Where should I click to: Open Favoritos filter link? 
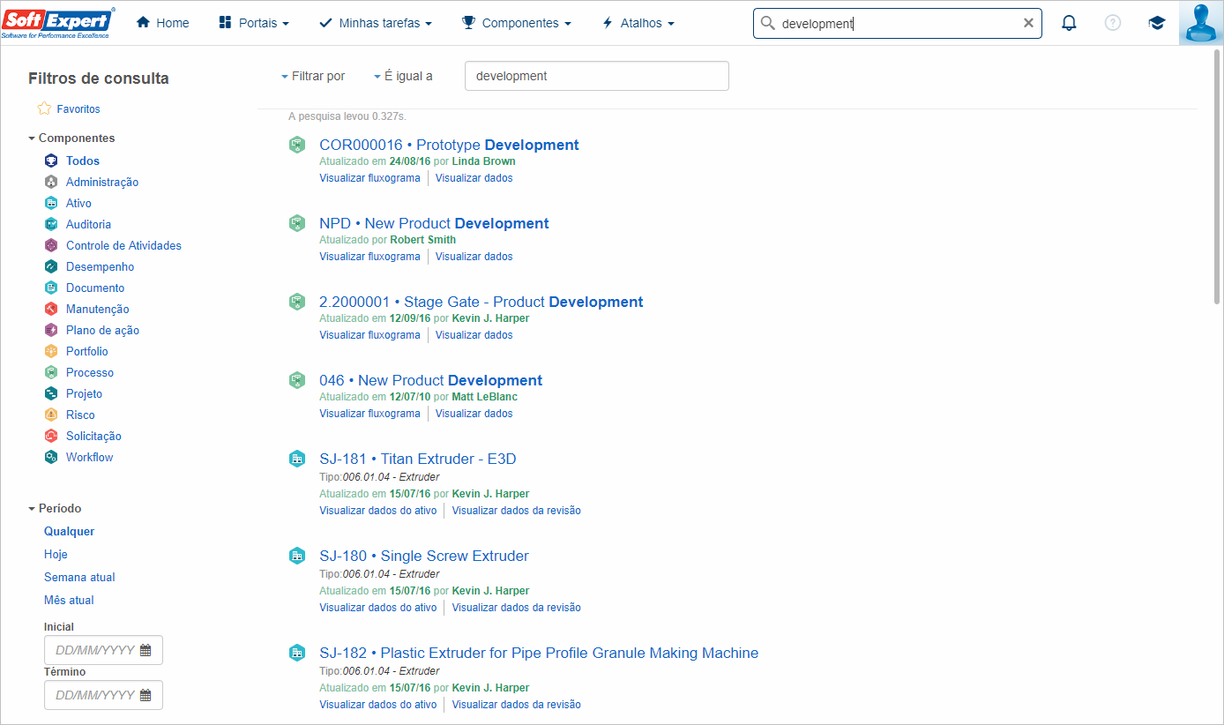[x=78, y=109]
